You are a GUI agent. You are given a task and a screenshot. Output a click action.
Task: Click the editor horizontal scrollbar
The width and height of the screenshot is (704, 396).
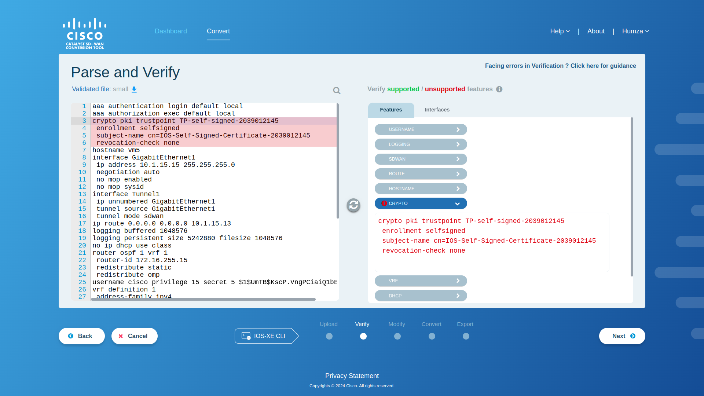203,299
